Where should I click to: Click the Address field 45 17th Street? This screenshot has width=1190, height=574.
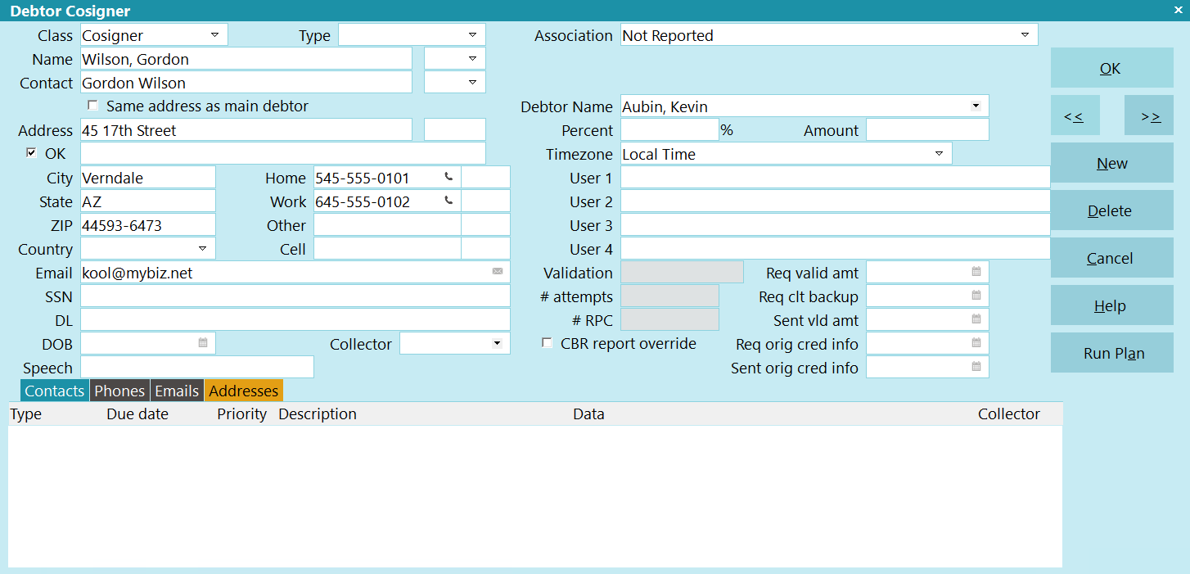pos(246,130)
